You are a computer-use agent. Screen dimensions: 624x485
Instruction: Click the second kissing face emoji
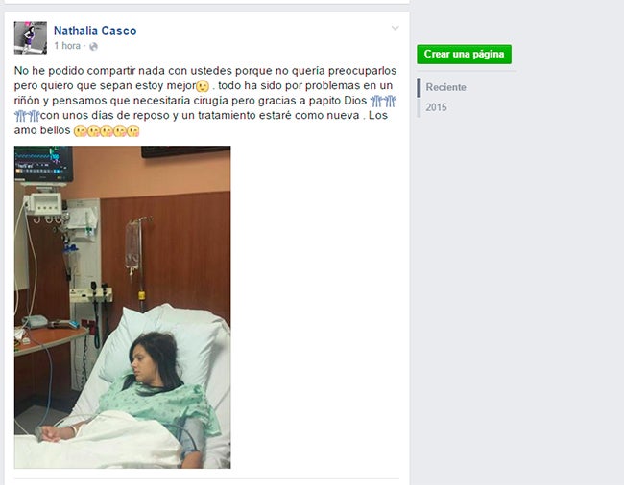tap(93, 130)
